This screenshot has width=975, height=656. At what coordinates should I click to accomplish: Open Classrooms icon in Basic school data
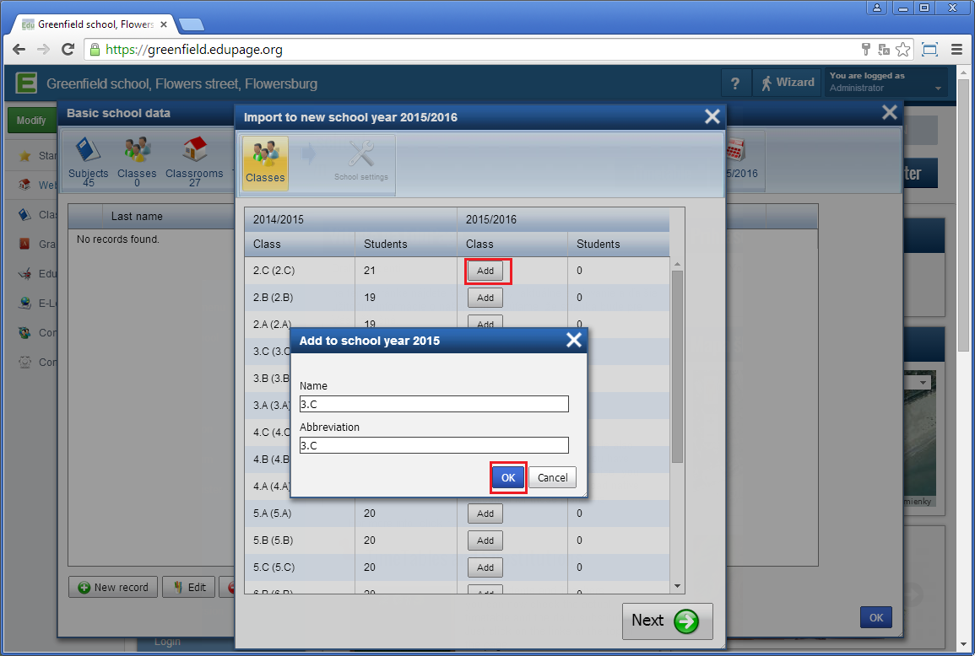(194, 162)
